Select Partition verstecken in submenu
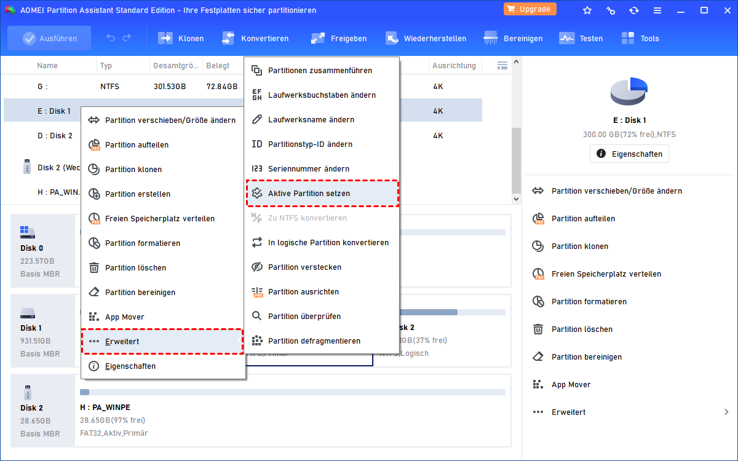 pos(322,267)
